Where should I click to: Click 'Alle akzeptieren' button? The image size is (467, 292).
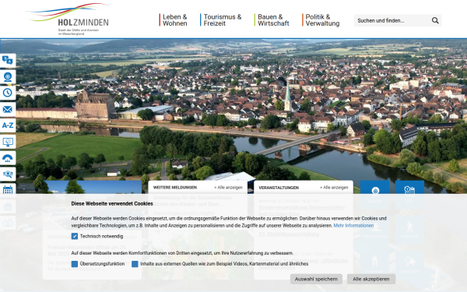(371, 280)
